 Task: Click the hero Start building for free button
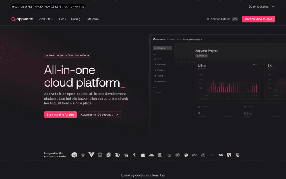pos(60,115)
